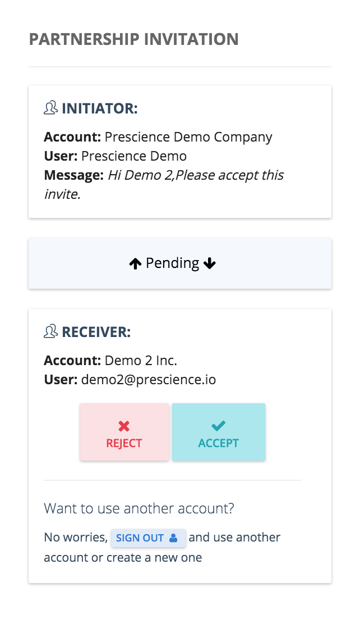360x619 pixels.
Task: Click Demo 2 Inc. account name
Action: (x=141, y=360)
